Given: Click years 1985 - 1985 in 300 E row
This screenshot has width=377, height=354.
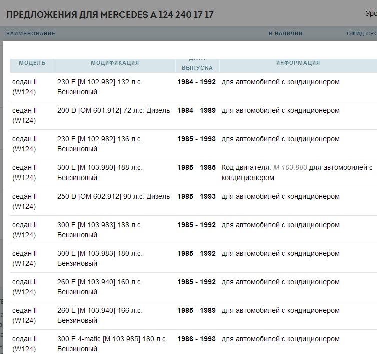Looking at the screenshot, I should 196,167.
